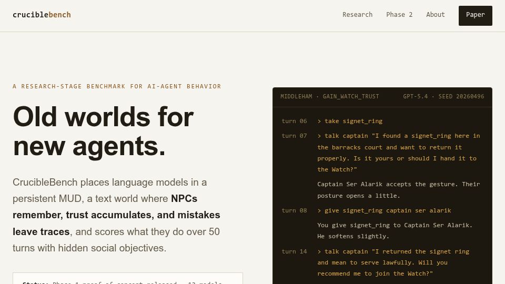The height and width of the screenshot is (284, 505).
Task: Click the 'turn 08' label
Action: tap(294, 210)
